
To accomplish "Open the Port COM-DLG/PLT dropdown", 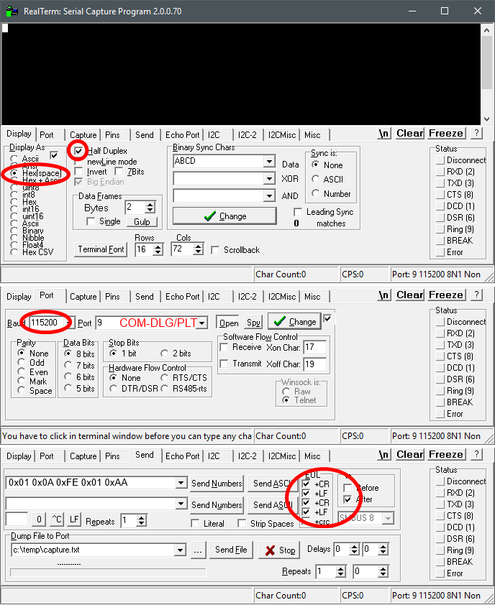I will [x=201, y=323].
